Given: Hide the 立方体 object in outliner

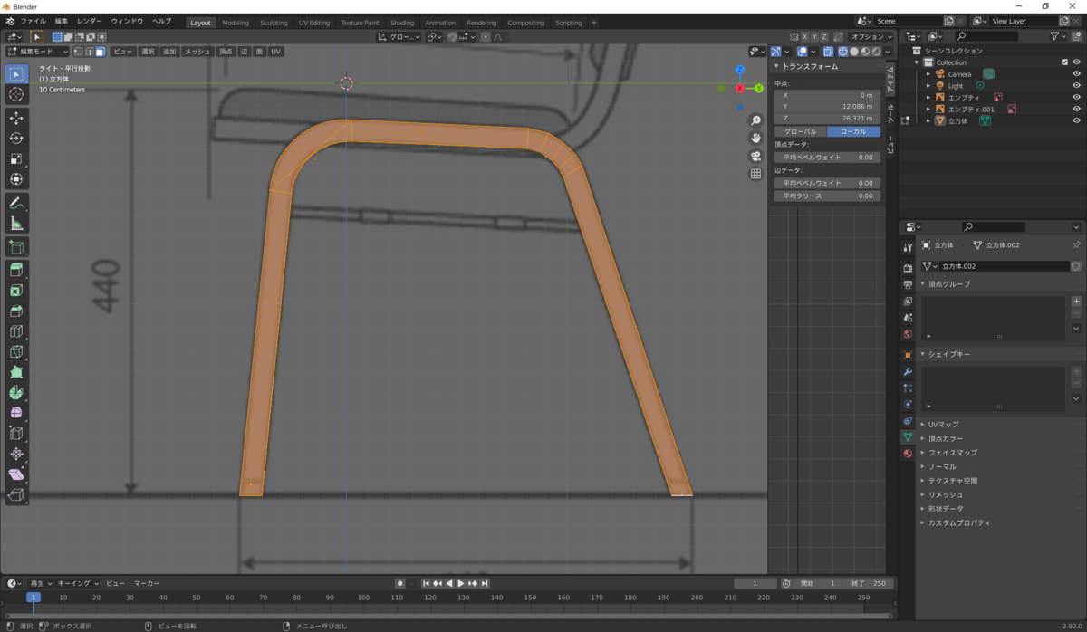Looking at the screenshot, I should [x=1077, y=120].
